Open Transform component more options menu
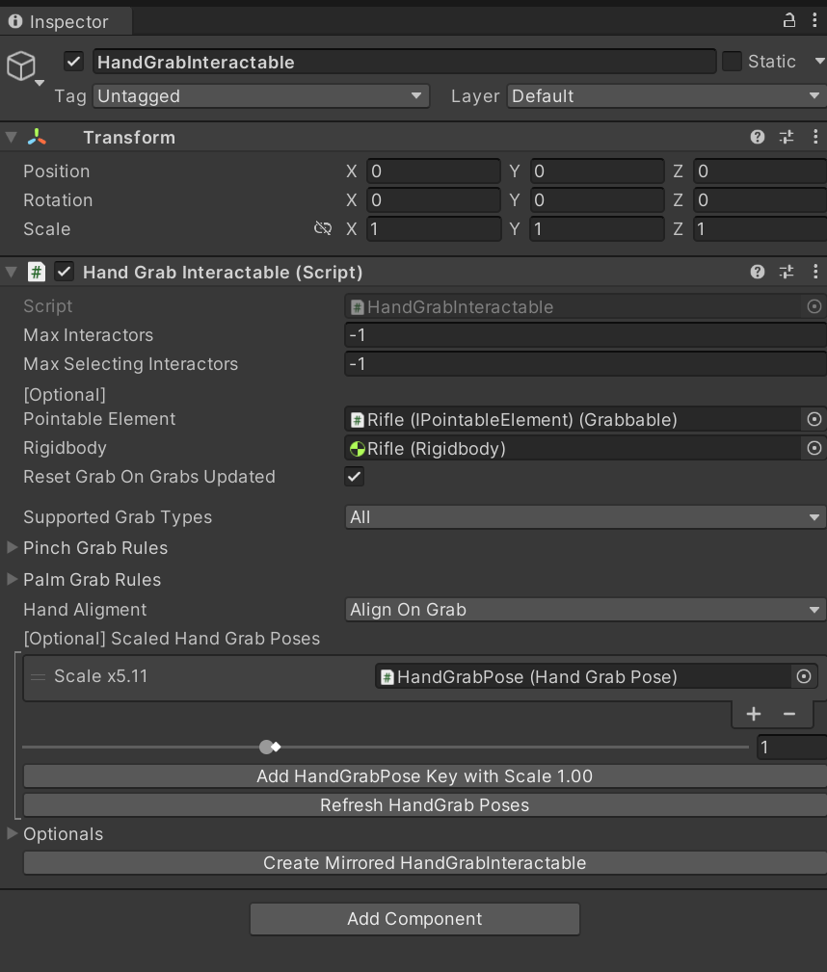This screenshot has width=827, height=972. click(815, 137)
